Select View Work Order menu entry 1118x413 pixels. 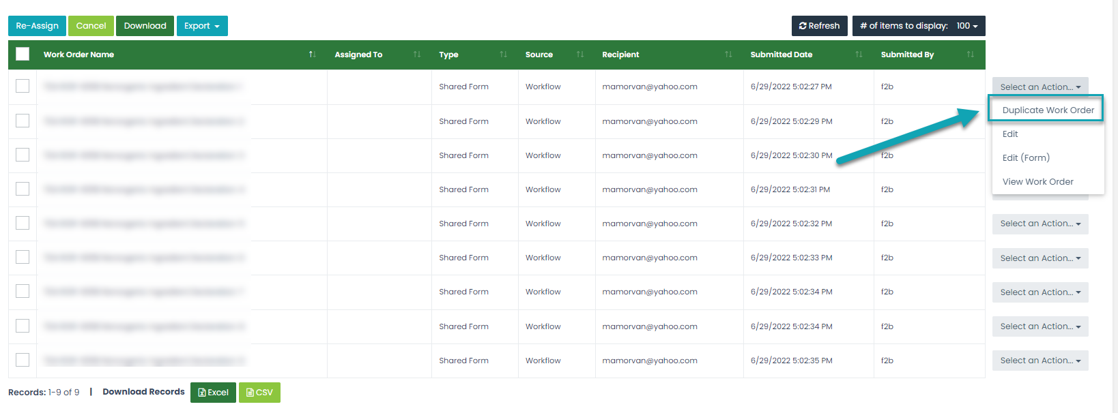click(x=1037, y=181)
